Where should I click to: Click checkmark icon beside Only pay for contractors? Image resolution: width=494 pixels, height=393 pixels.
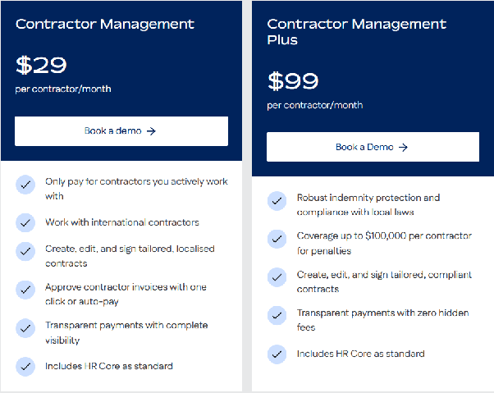pyautogui.click(x=25, y=185)
